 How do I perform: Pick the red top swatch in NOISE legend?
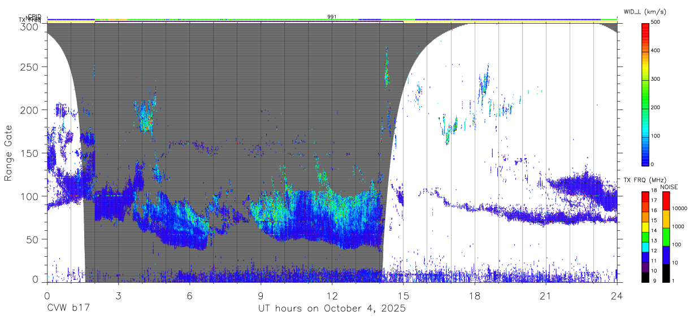[x=666, y=201]
